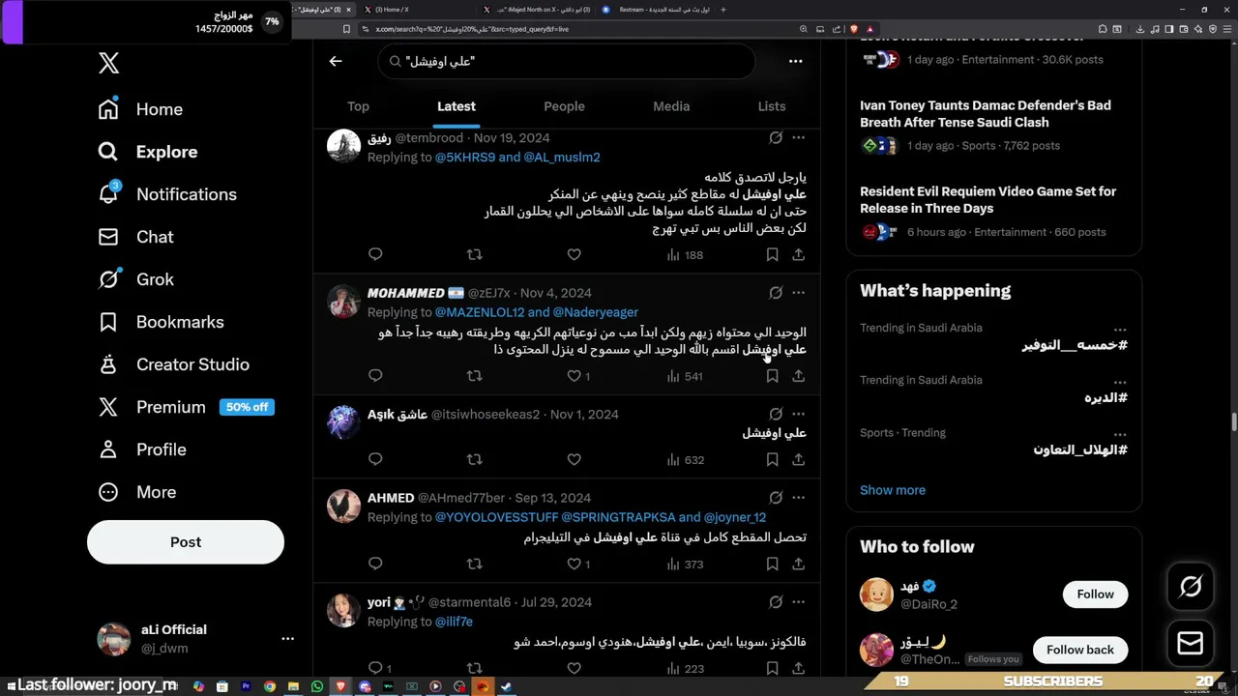Open Grok action on yori post
Screen dimensions: 1238x696
pyautogui.click(x=776, y=601)
